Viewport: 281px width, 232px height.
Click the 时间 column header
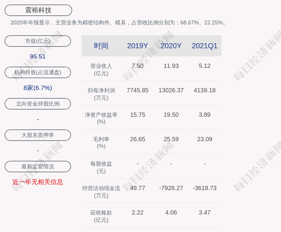click(x=101, y=46)
